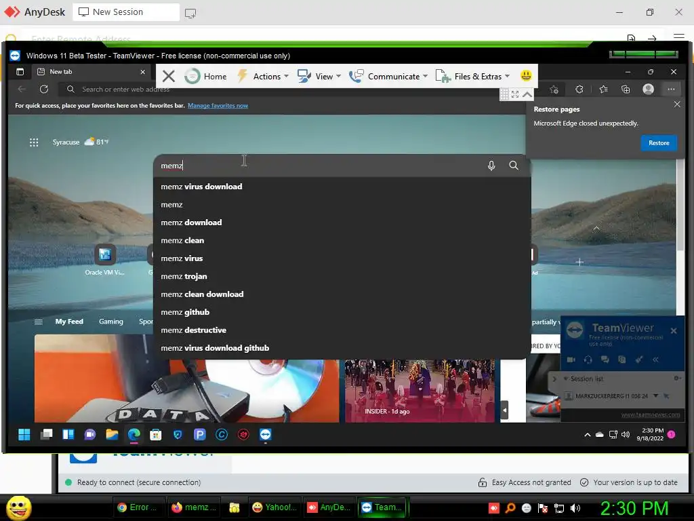
Task: Close the TeamViewer toolbar session X icon
Action: (x=169, y=76)
